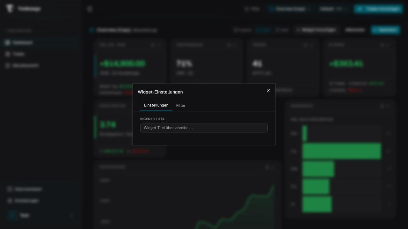Focus the 'Widget-Titel überschreiben' input field
Screen dimensions: 408x229
[204, 128]
